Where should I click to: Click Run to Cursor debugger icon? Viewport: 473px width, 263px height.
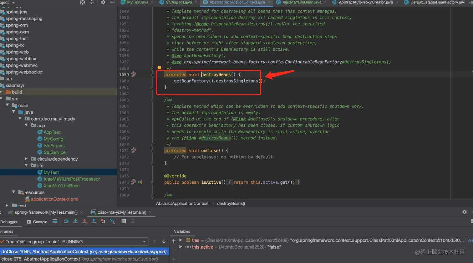[x=112, y=221]
